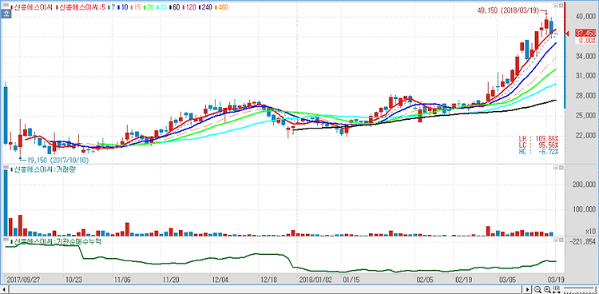Viewport: 599px width, 294px height.
Task: Click the first 신흥에스이씨 price series label
Action: tap(31, 7)
